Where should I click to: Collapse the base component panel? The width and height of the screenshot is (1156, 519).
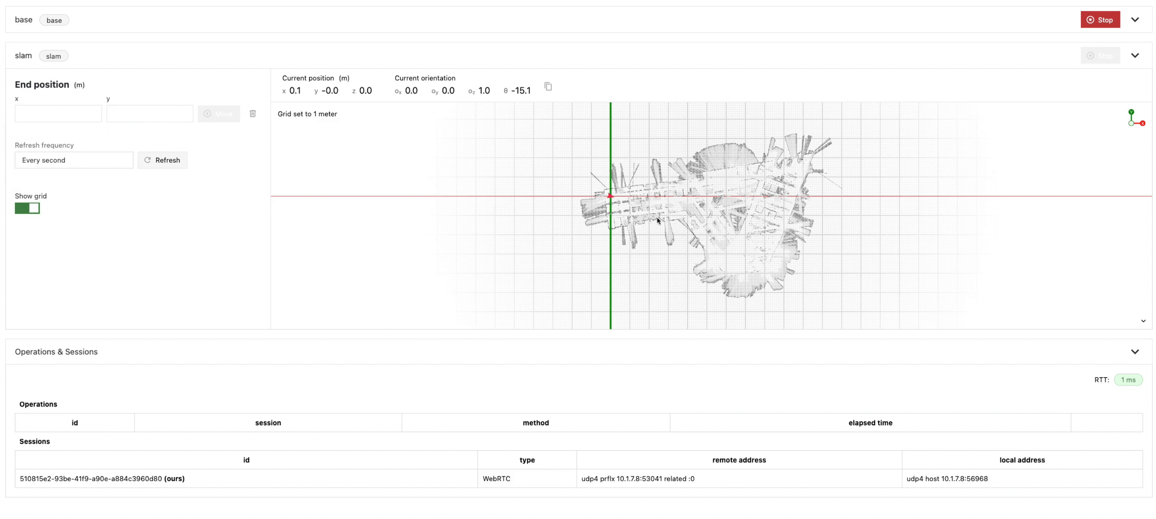pos(1135,20)
